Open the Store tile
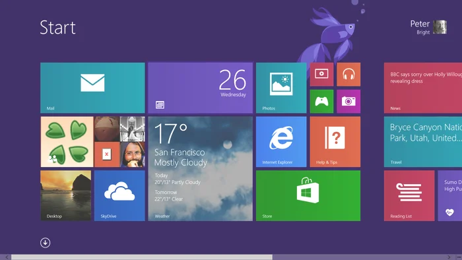This screenshot has width=462, height=260. (x=308, y=195)
